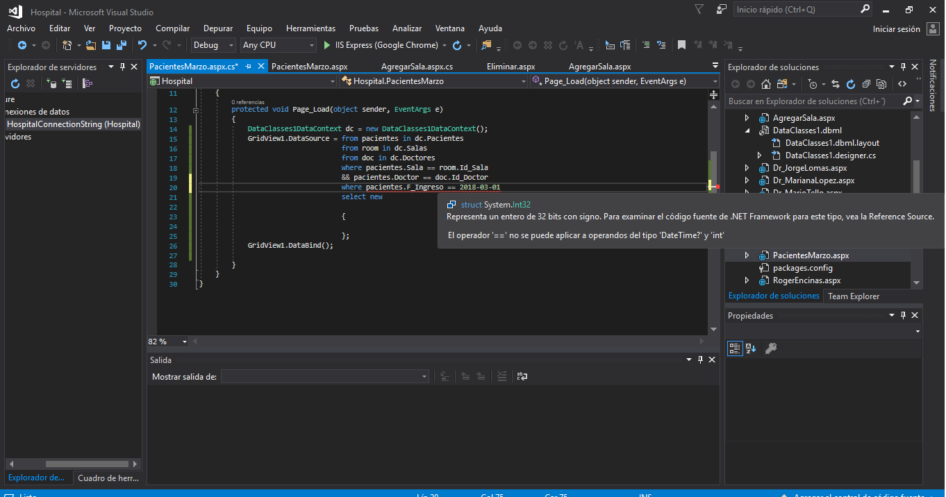The height and width of the screenshot is (497, 946).
Task: Click the New Project toolbar icon
Action: tap(67, 45)
